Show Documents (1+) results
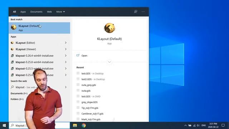This screenshot has width=229, height=129. (19, 93)
